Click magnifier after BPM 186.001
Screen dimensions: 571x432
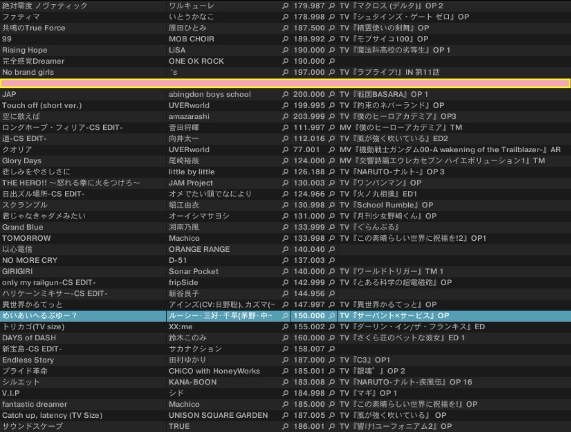click(x=332, y=426)
